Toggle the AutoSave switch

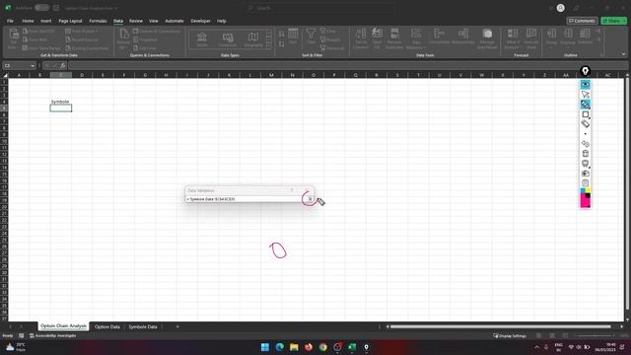point(41,8)
